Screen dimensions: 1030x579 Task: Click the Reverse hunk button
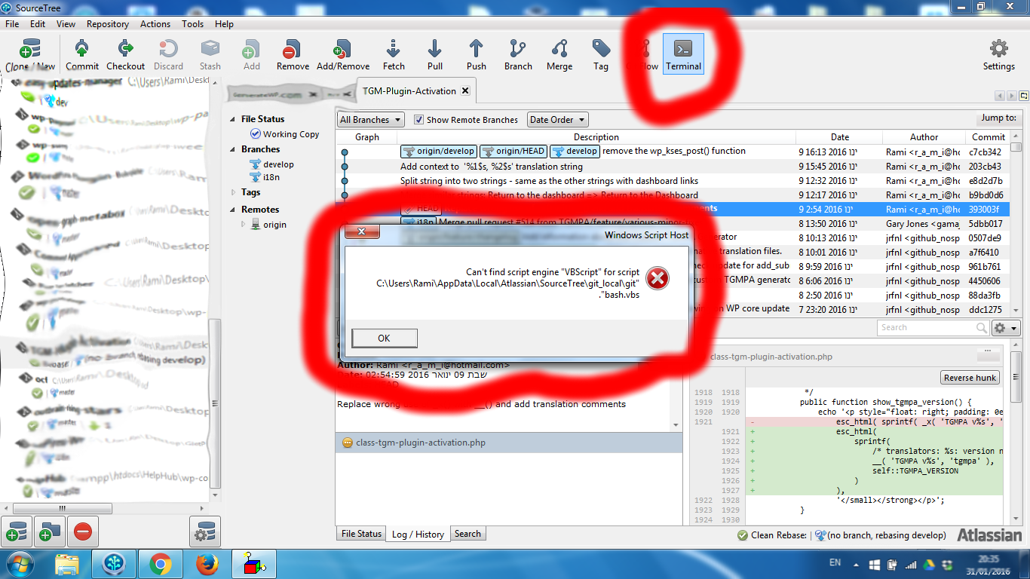pos(970,378)
